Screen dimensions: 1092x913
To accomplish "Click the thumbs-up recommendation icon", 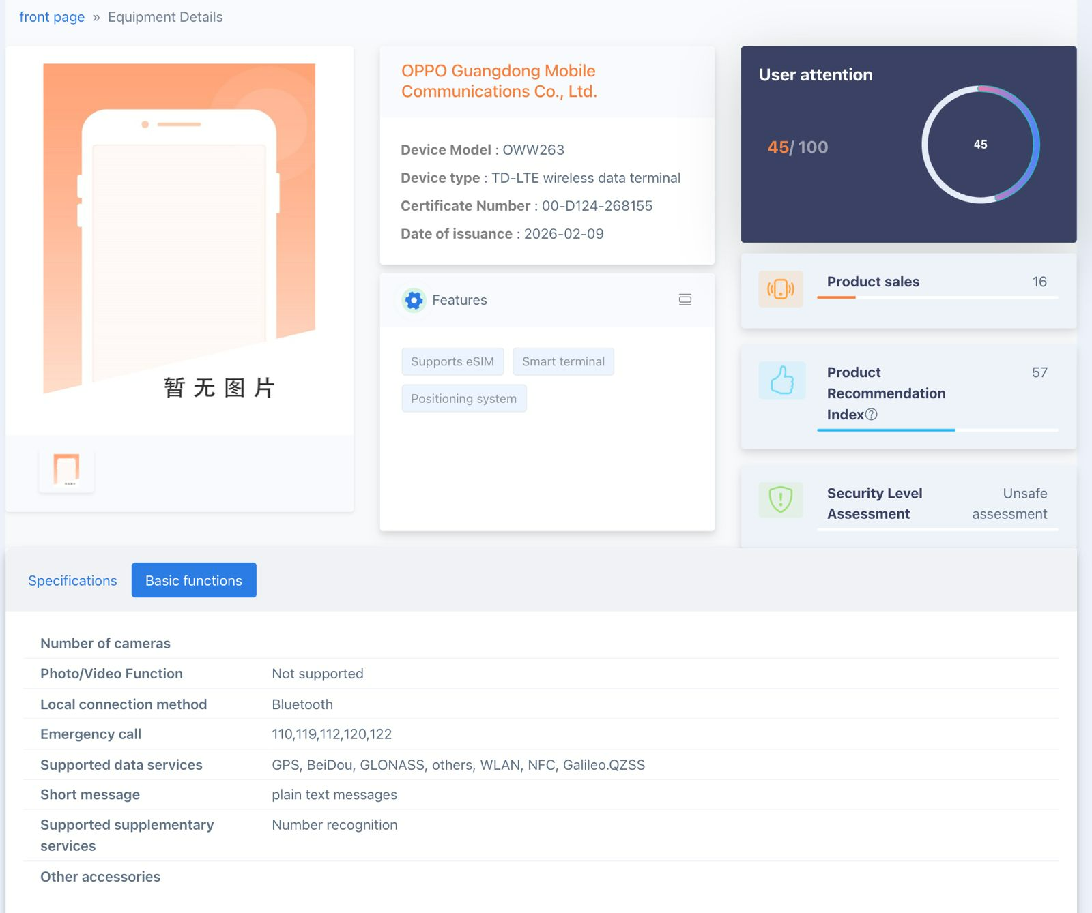I will 781,380.
